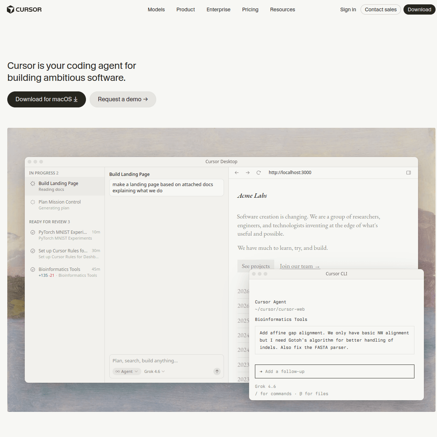The width and height of the screenshot is (437, 437).
Task: Open the Models menu
Action: pyautogui.click(x=156, y=9)
